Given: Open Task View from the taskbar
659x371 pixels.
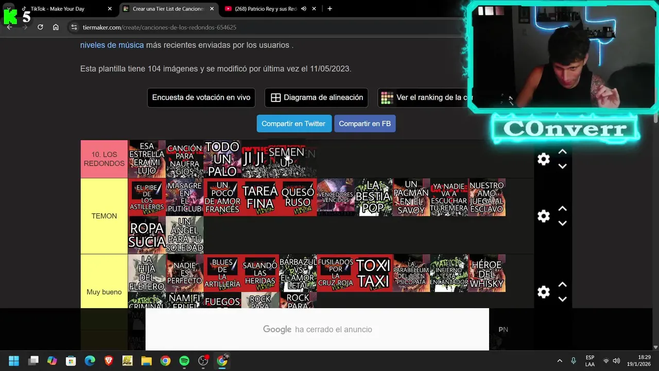Looking at the screenshot, I should pos(33,361).
